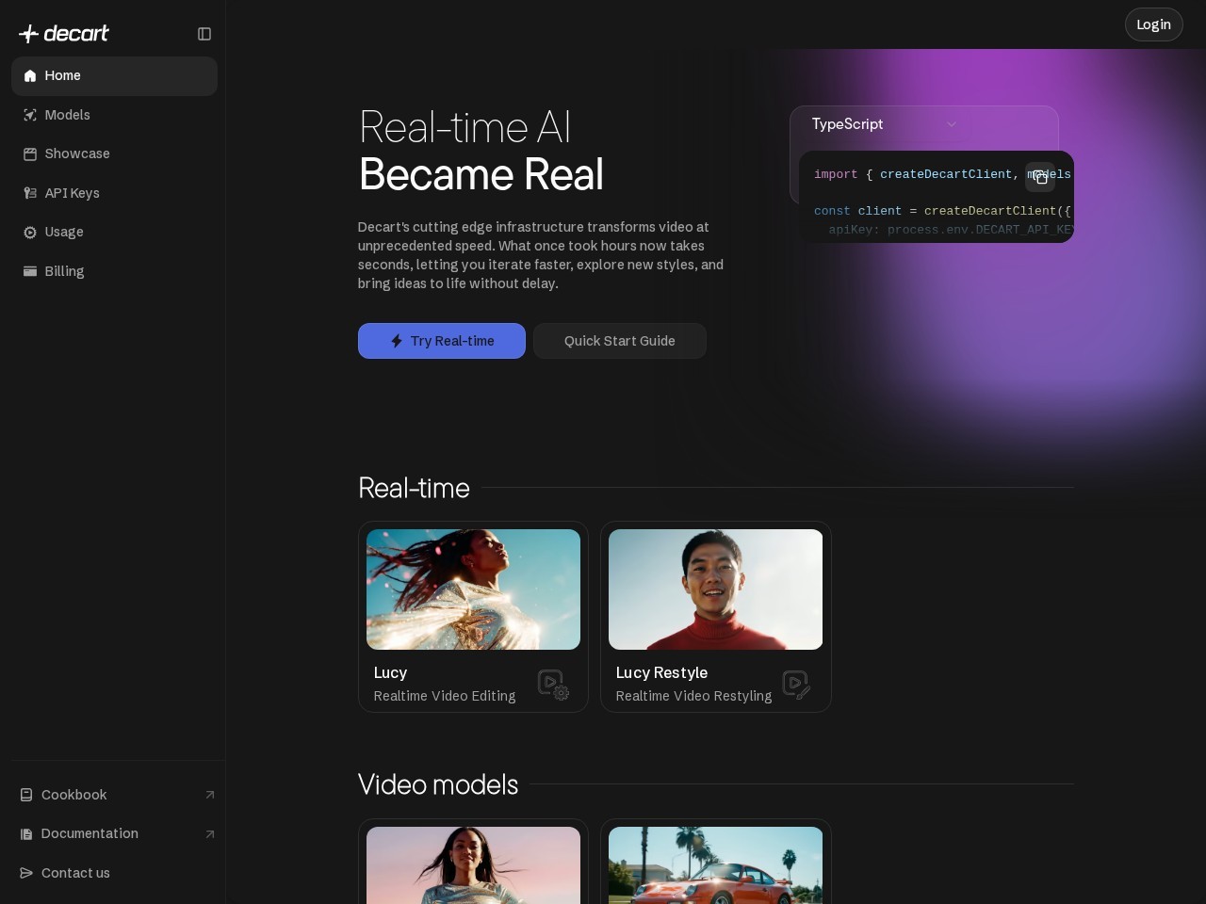Collapse the sidebar using the panel toggle icon
Screen dimensions: 1206x904
(x=204, y=34)
